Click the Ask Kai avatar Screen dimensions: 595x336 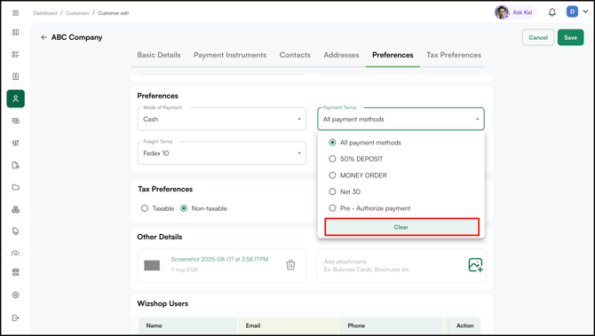(501, 12)
